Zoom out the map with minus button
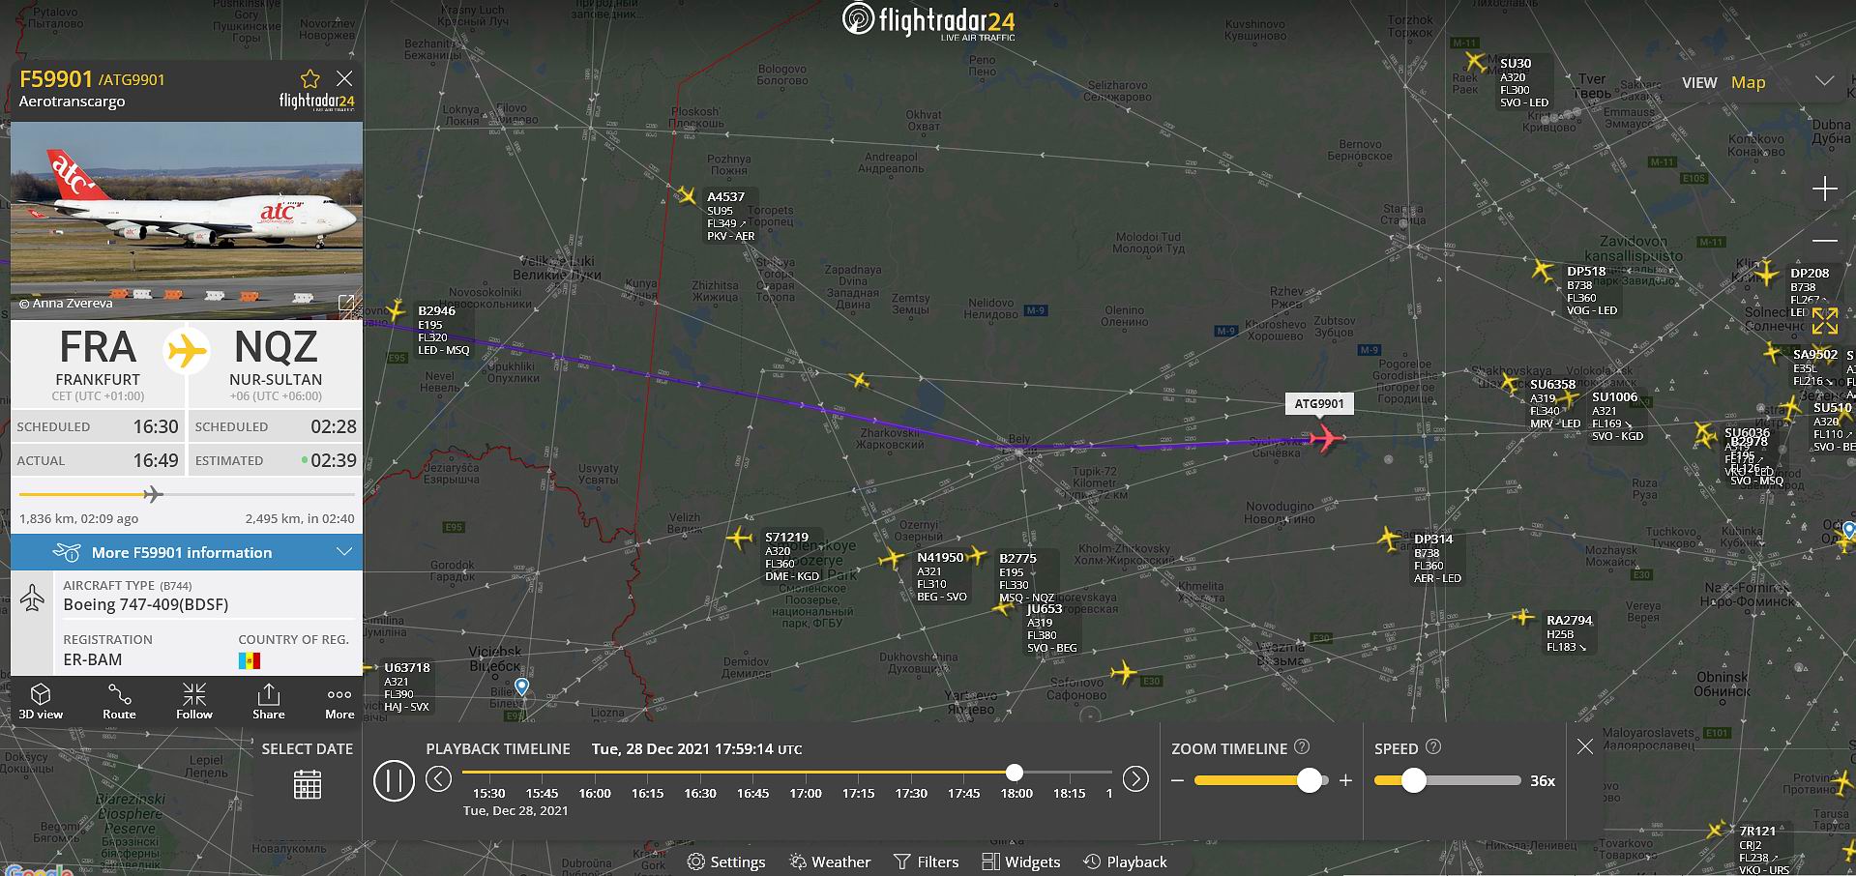The height and width of the screenshot is (876, 1856). (x=1824, y=240)
